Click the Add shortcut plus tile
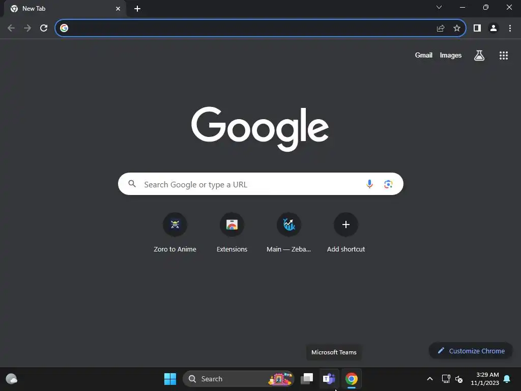521x391 pixels. pyautogui.click(x=346, y=233)
